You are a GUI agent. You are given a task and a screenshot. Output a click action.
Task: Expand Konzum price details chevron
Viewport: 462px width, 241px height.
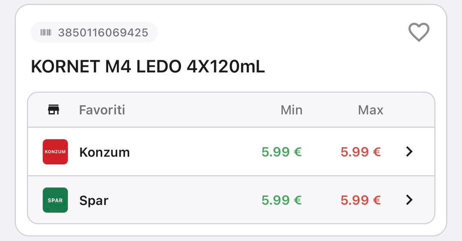pos(409,152)
